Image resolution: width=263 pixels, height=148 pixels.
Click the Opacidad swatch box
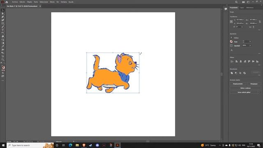[231, 46]
